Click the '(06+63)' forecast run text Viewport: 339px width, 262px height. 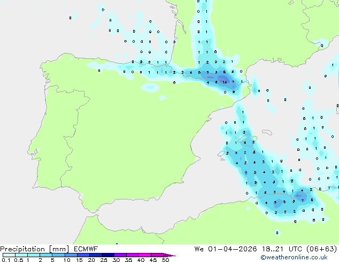point(322,249)
